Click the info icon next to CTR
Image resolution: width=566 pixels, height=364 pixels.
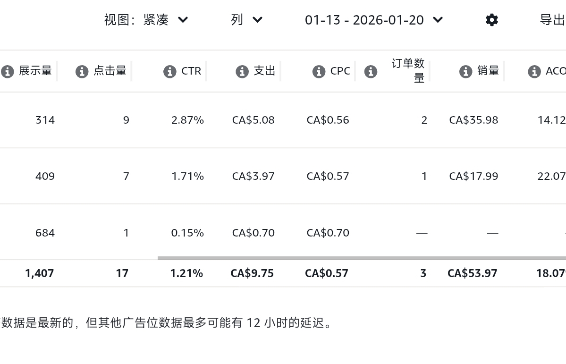coord(169,71)
